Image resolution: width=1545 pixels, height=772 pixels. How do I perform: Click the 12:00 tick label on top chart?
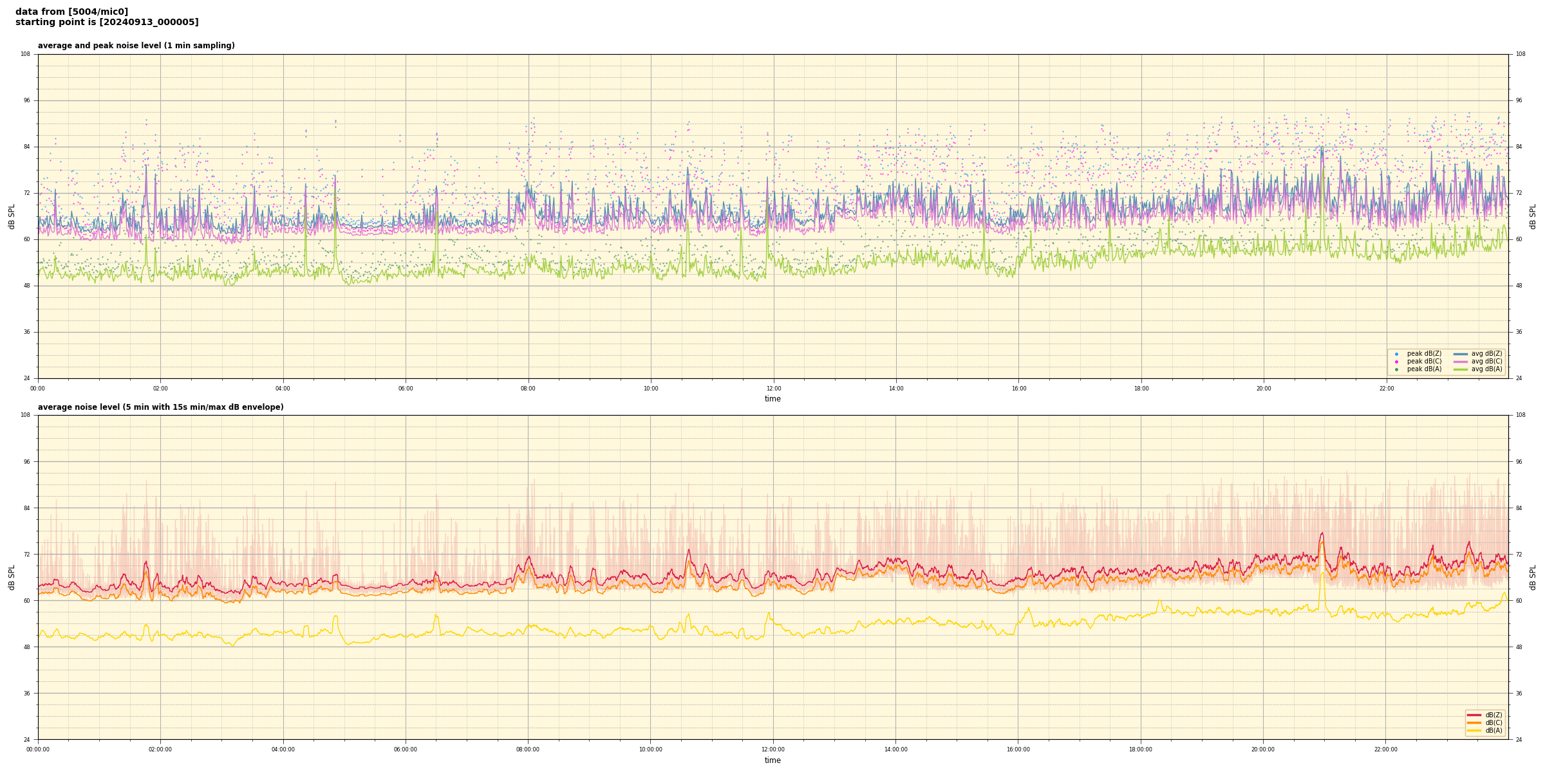pos(773,389)
